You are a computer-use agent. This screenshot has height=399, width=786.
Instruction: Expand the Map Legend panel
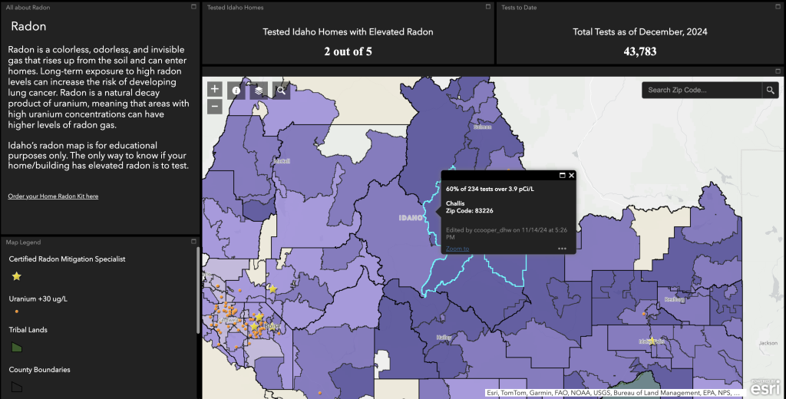point(193,242)
